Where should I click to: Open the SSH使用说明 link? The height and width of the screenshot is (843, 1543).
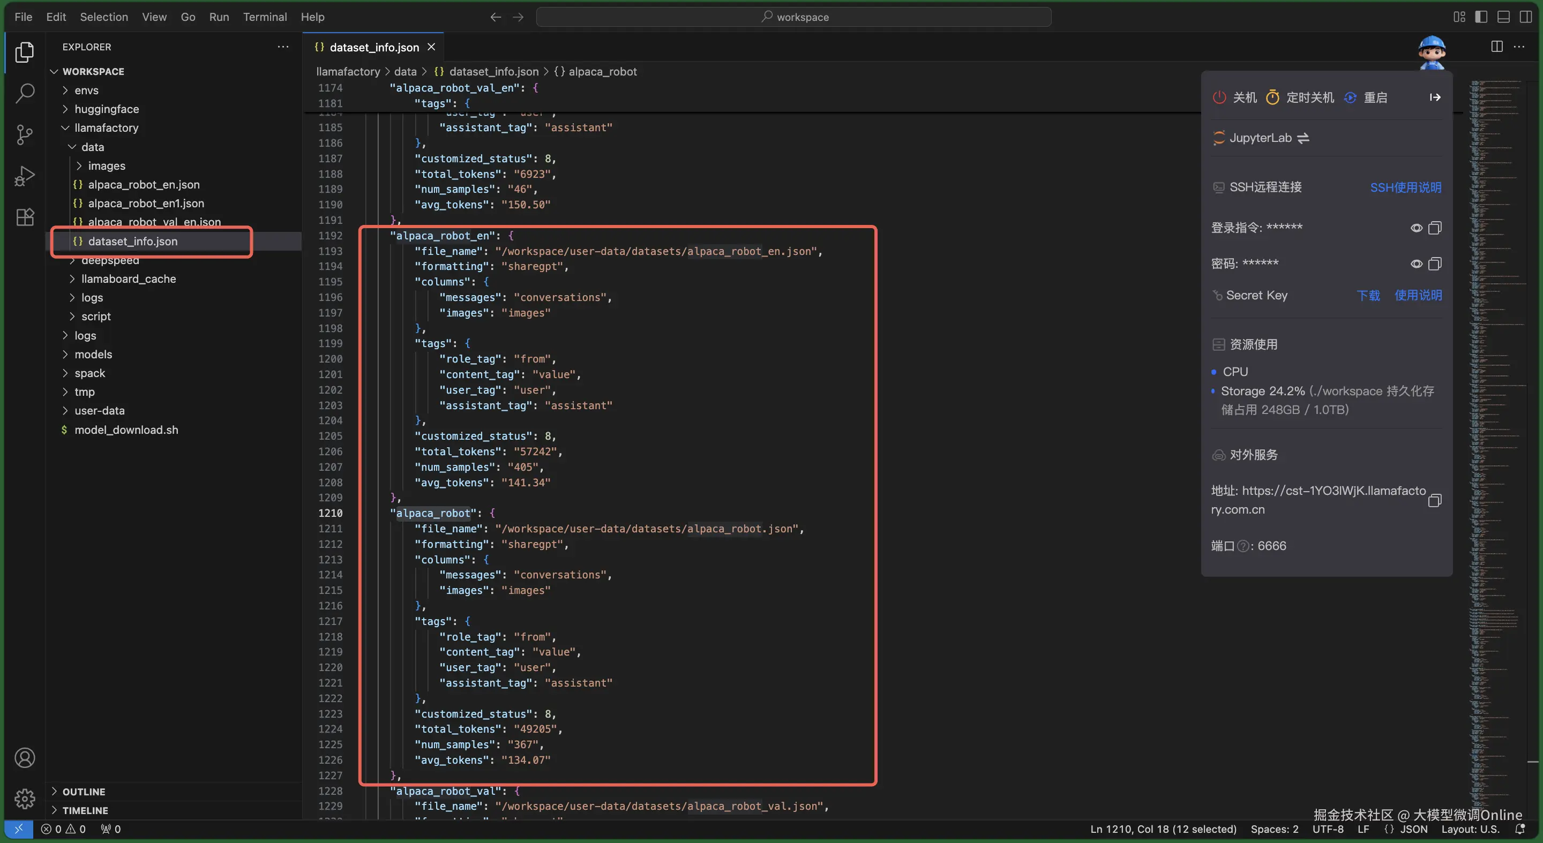pyautogui.click(x=1405, y=187)
